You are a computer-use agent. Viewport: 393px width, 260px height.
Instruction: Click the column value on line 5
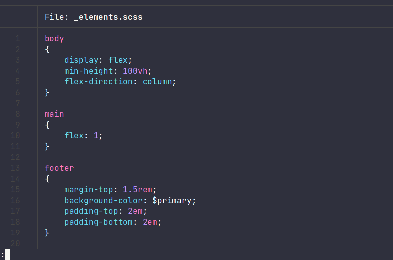[157, 82]
